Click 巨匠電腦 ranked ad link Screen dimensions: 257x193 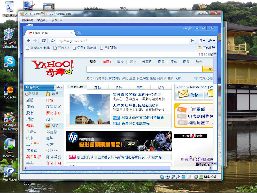point(196,109)
